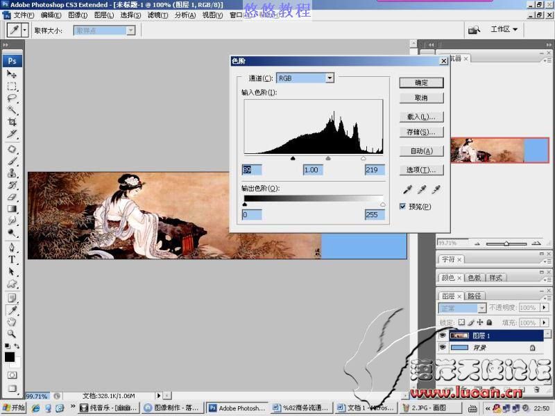Hide 图层 1 layer visibility eye
The width and height of the screenshot is (555, 416).
[x=442, y=335]
